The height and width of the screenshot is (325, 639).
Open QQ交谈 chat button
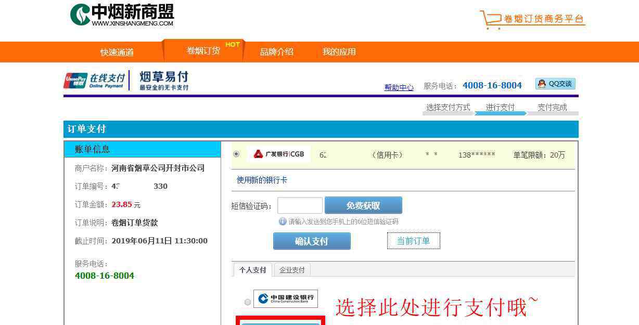[x=555, y=84]
